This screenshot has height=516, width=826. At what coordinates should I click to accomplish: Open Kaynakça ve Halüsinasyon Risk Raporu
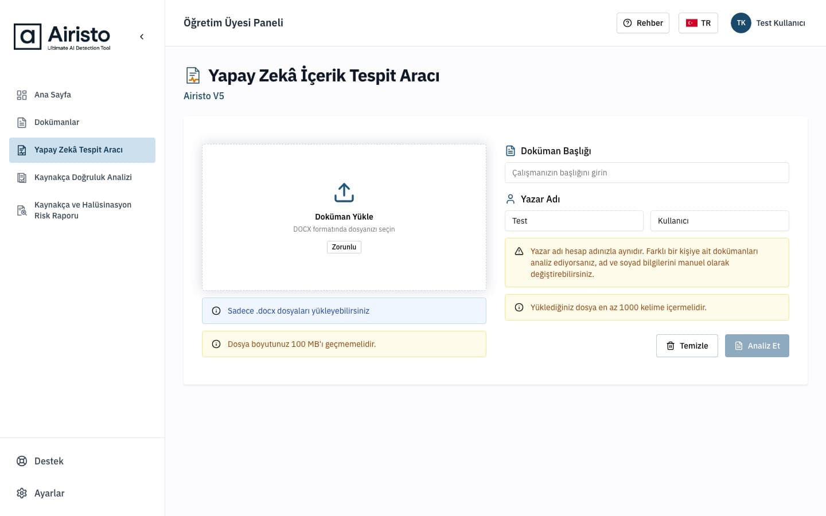click(x=82, y=210)
